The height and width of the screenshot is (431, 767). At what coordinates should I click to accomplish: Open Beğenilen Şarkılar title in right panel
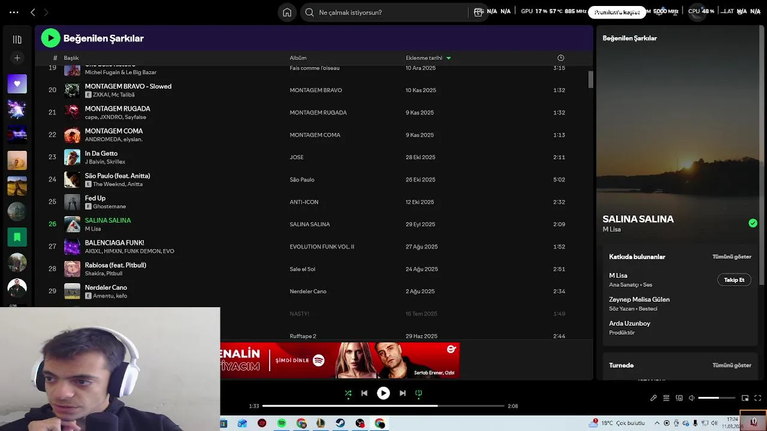coord(630,38)
